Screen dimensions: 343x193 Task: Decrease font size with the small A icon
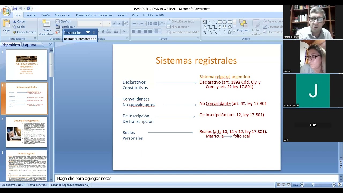point(120,24)
